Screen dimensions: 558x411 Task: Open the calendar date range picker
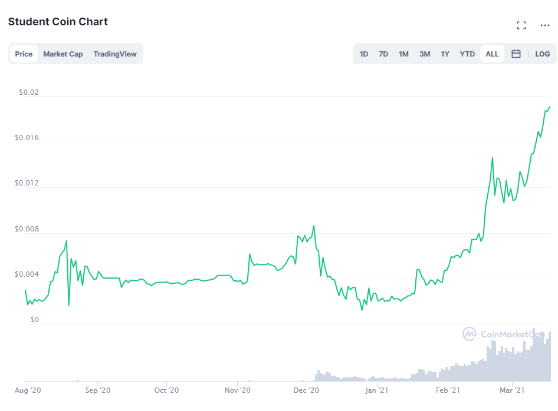pos(516,54)
